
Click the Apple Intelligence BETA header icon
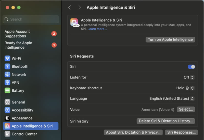[74, 22]
